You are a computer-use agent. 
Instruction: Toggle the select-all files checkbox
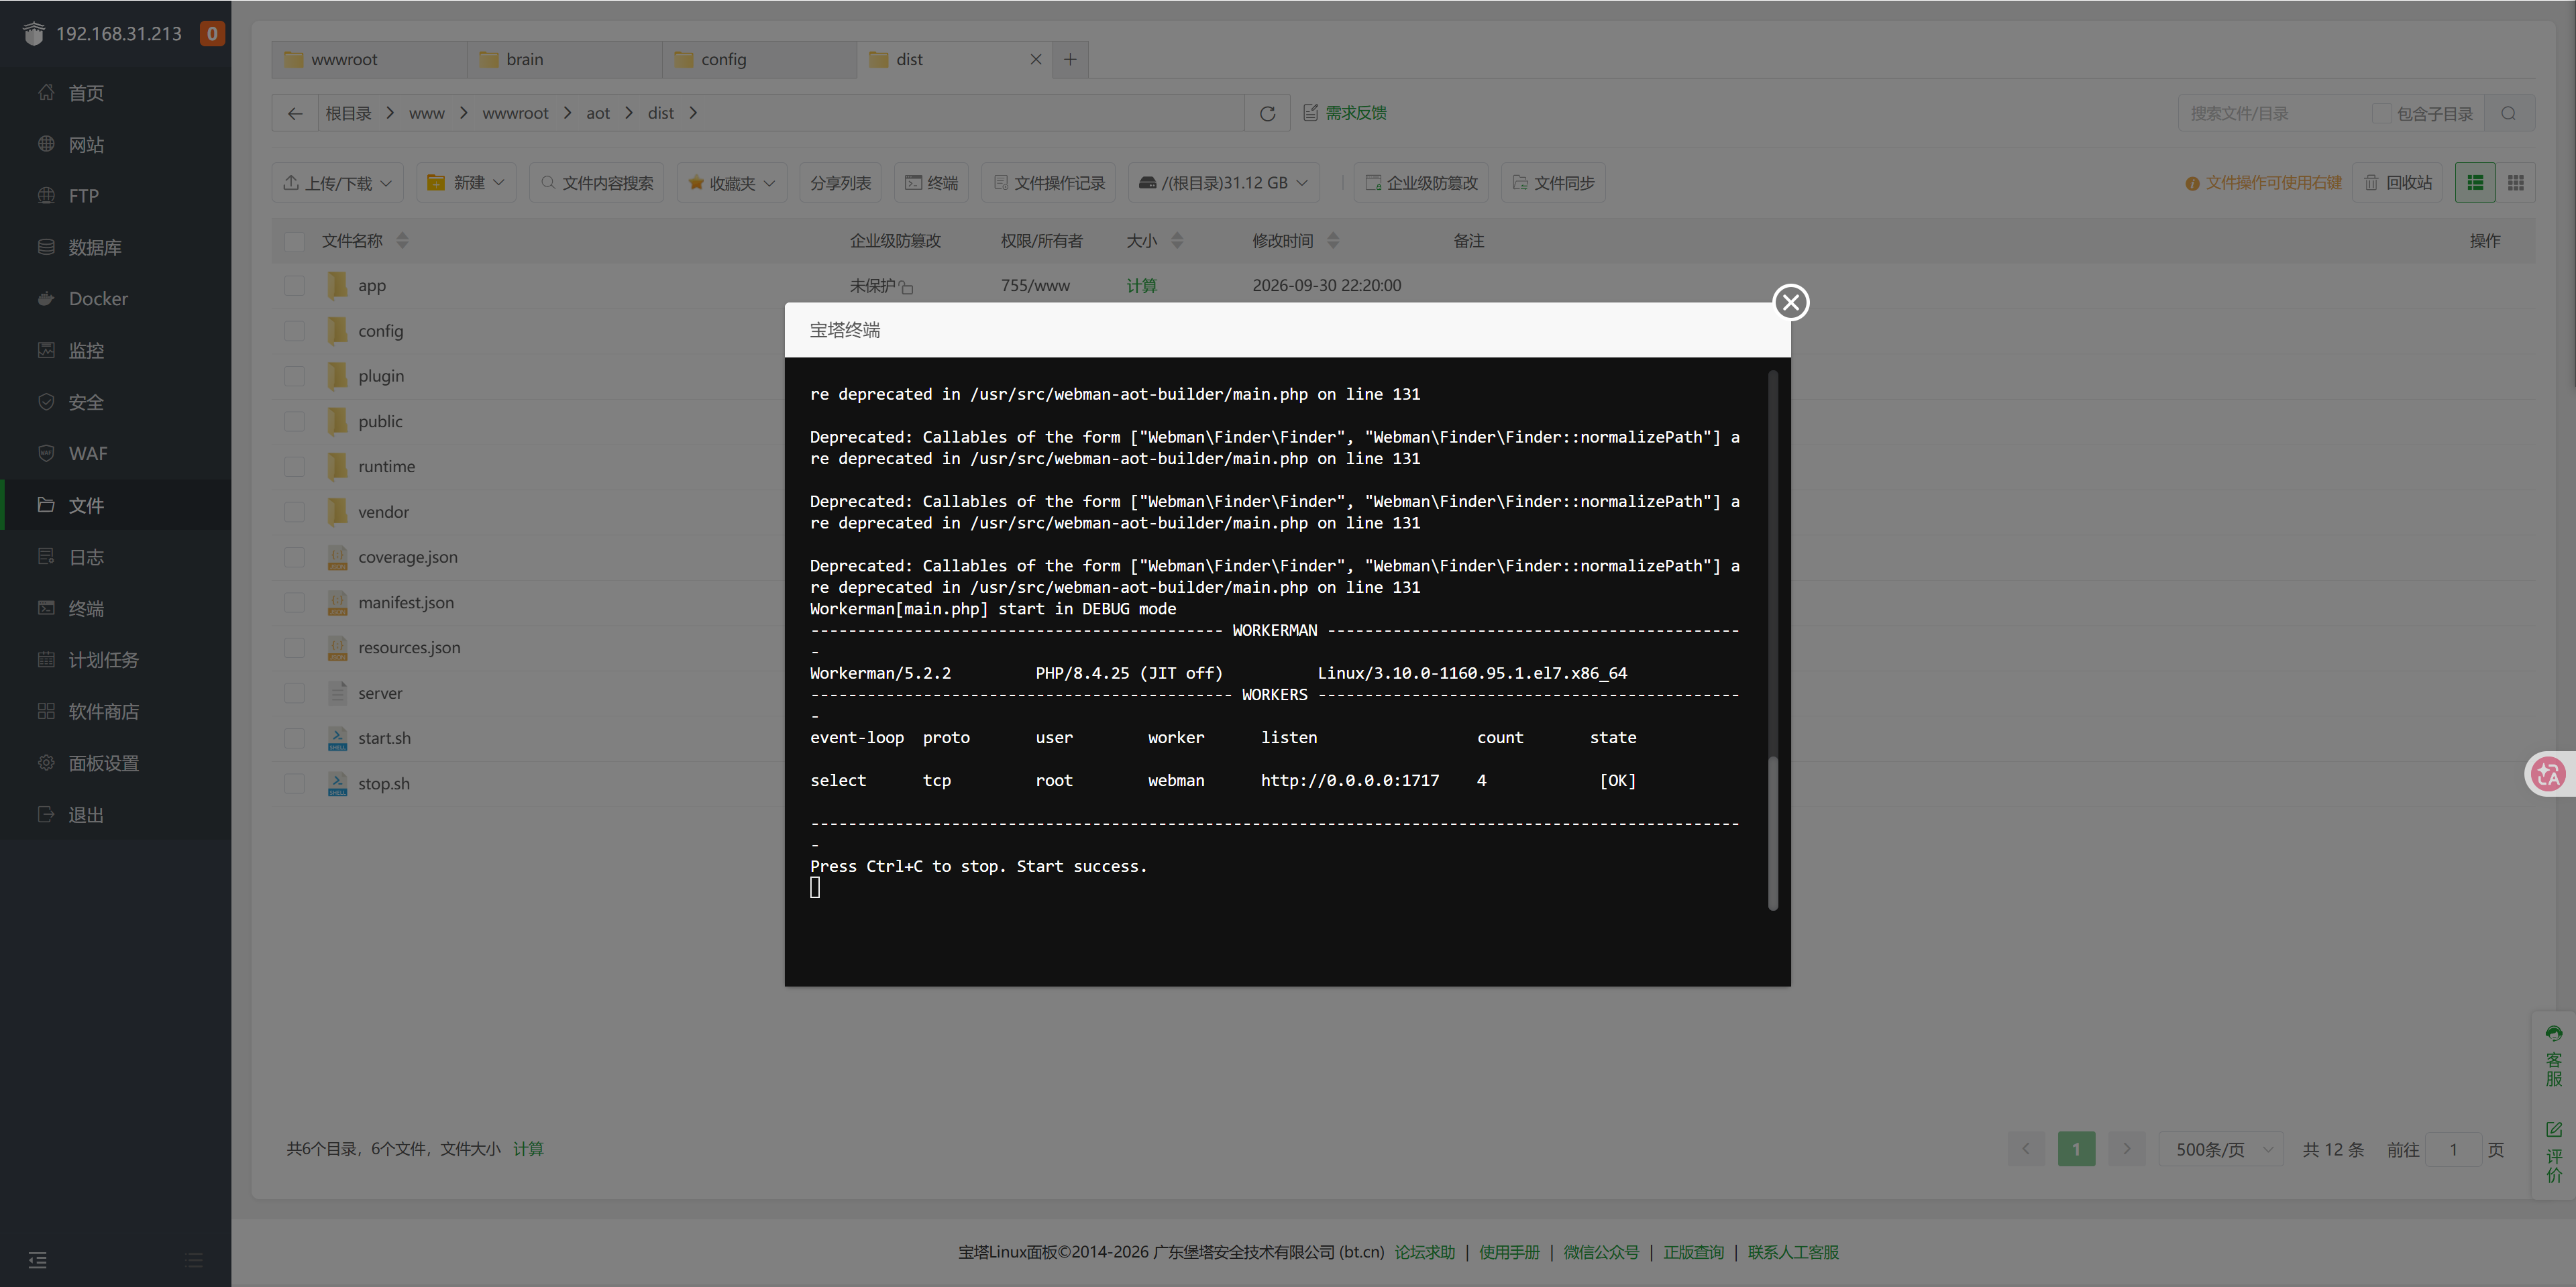pos(294,241)
